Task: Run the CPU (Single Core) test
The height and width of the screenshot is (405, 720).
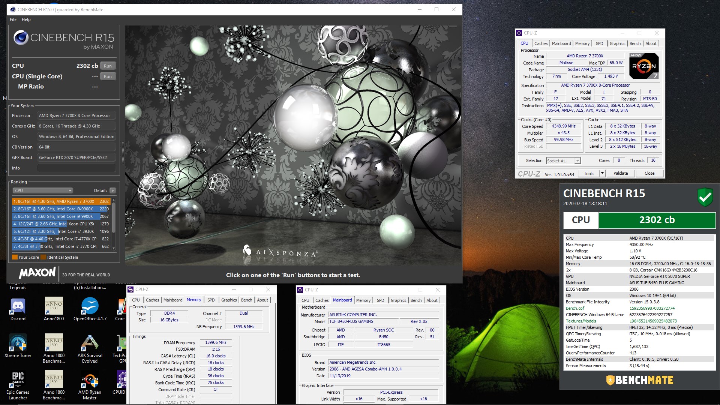Action: point(108,76)
